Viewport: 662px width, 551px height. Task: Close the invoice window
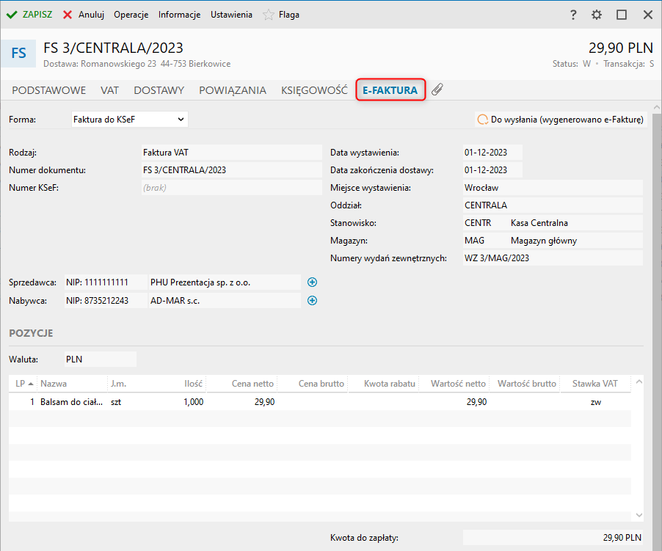point(647,15)
